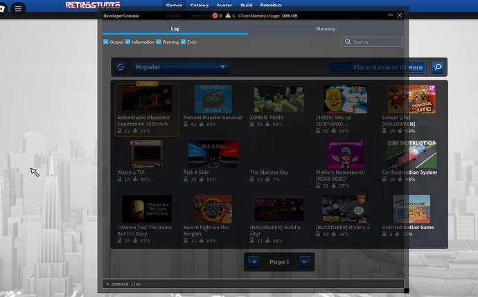The width and height of the screenshot is (478, 297).
Task: Open (HALLOWEEN) build a city! thumbnail
Action: (x=279, y=209)
